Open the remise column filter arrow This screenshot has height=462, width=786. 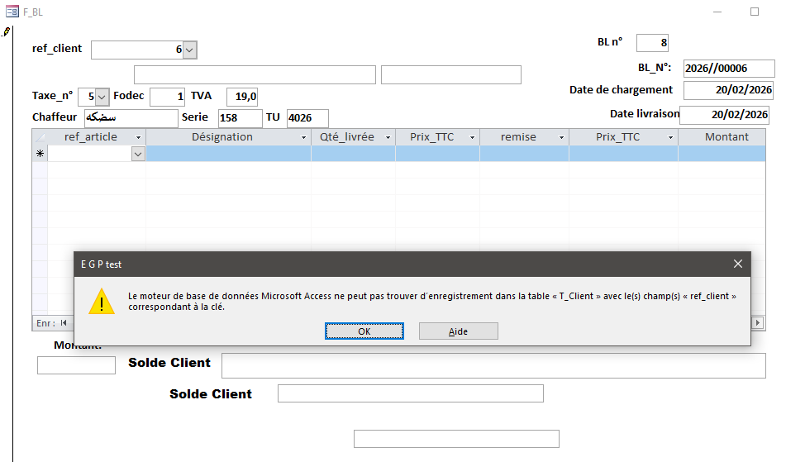pyautogui.click(x=561, y=137)
